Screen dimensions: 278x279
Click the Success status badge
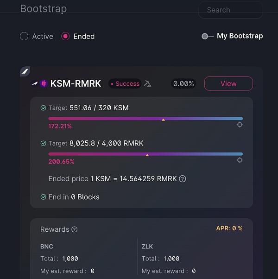click(125, 83)
